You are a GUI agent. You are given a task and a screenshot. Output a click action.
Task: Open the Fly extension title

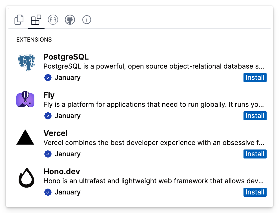(49, 95)
